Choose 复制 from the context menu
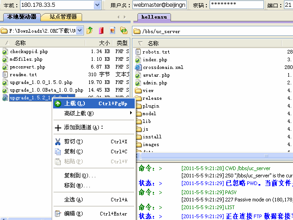This screenshot has height=220, width=293. pyautogui.click(x=94, y=152)
